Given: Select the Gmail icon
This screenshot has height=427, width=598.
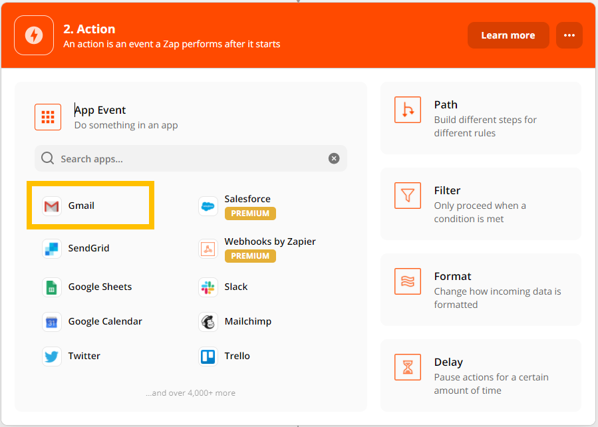Looking at the screenshot, I should 51,206.
